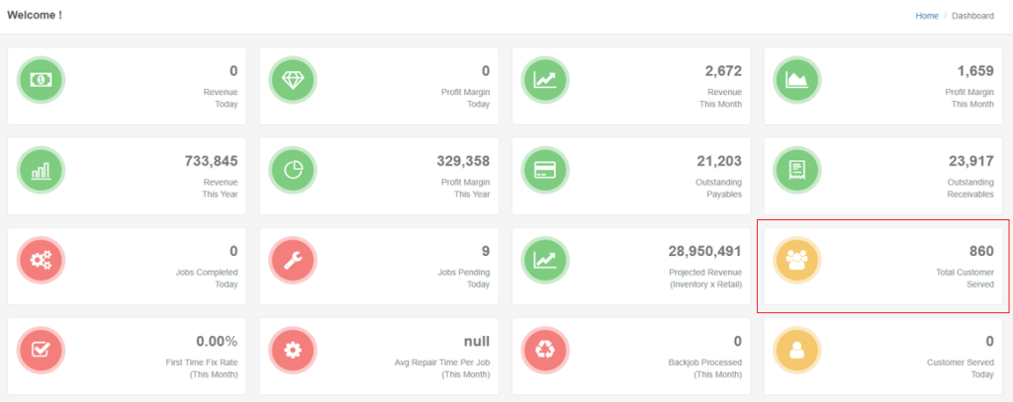Go to Home via breadcrumb link

click(927, 16)
